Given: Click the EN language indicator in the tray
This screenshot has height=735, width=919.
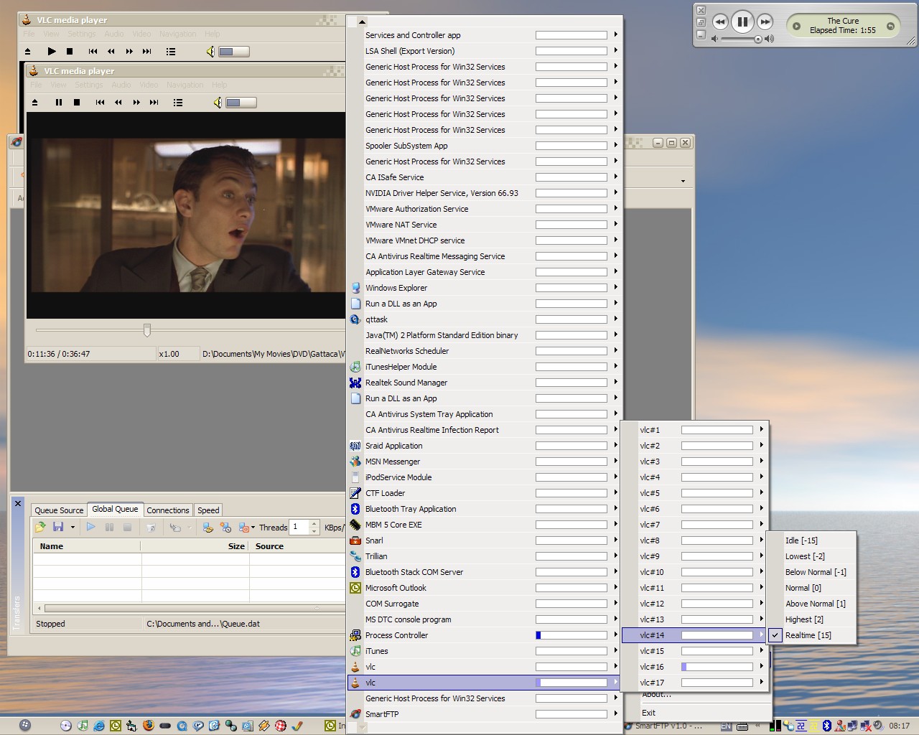Looking at the screenshot, I should pyautogui.click(x=726, y=726).
